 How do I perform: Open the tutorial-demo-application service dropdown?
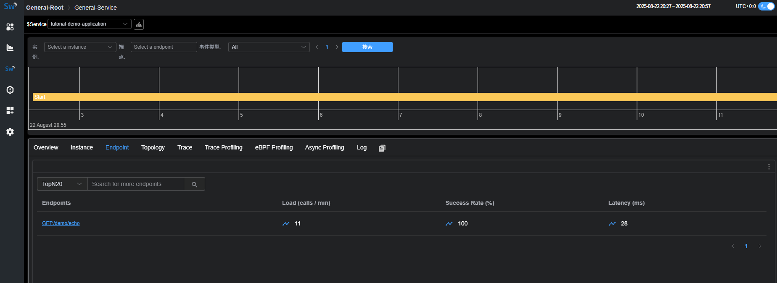click(90, 24)
